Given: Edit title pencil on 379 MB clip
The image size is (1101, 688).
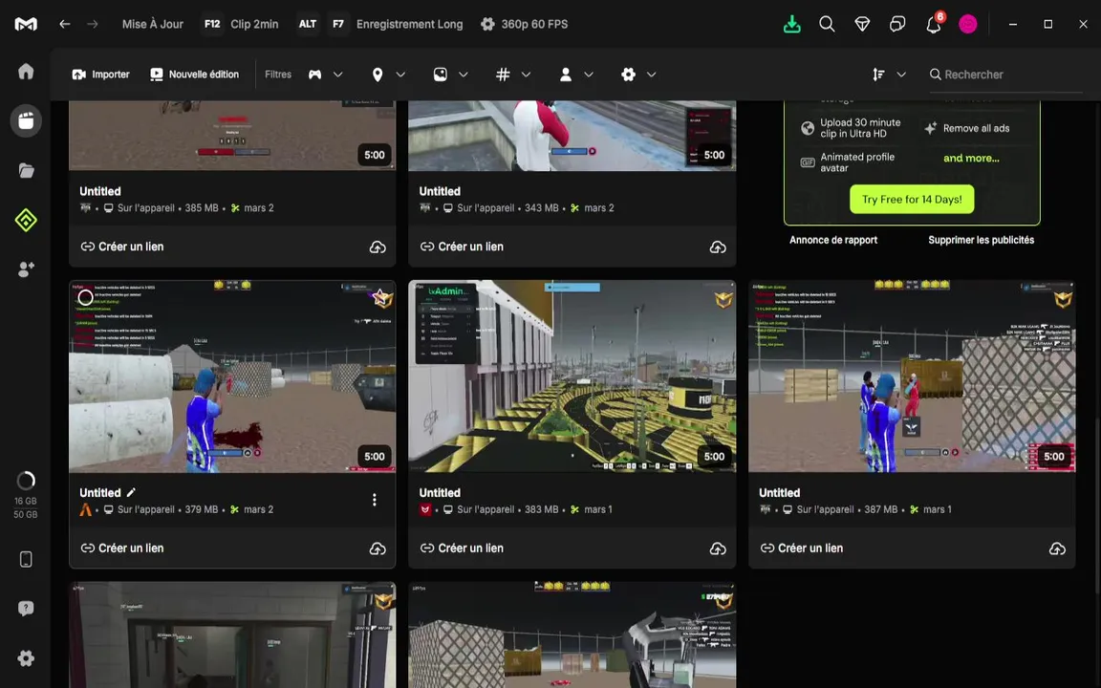Looking at the screenshot, I should (131, 492).
